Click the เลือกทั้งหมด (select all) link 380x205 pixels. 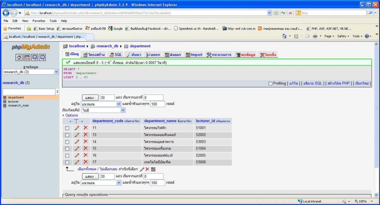tap(87, 169)
